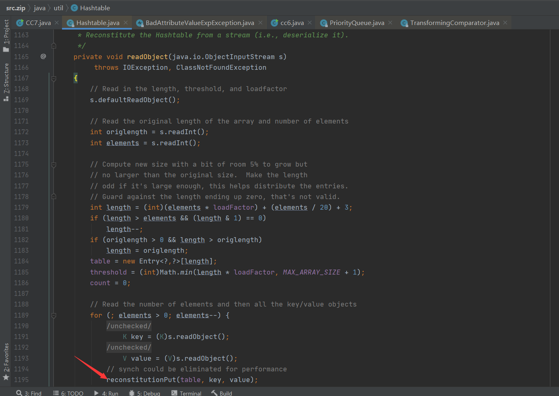Viewport: 559px width, 396px height.
Task: Click the CC7.java class file icon
Action: pos(20,23)
